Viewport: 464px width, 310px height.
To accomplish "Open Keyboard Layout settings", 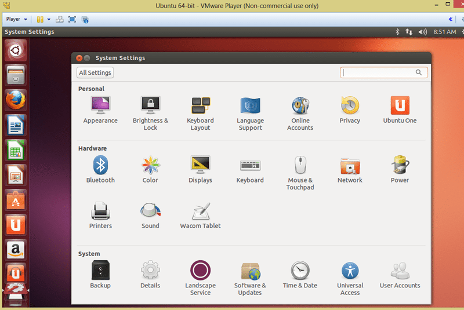I will [200, 113].
